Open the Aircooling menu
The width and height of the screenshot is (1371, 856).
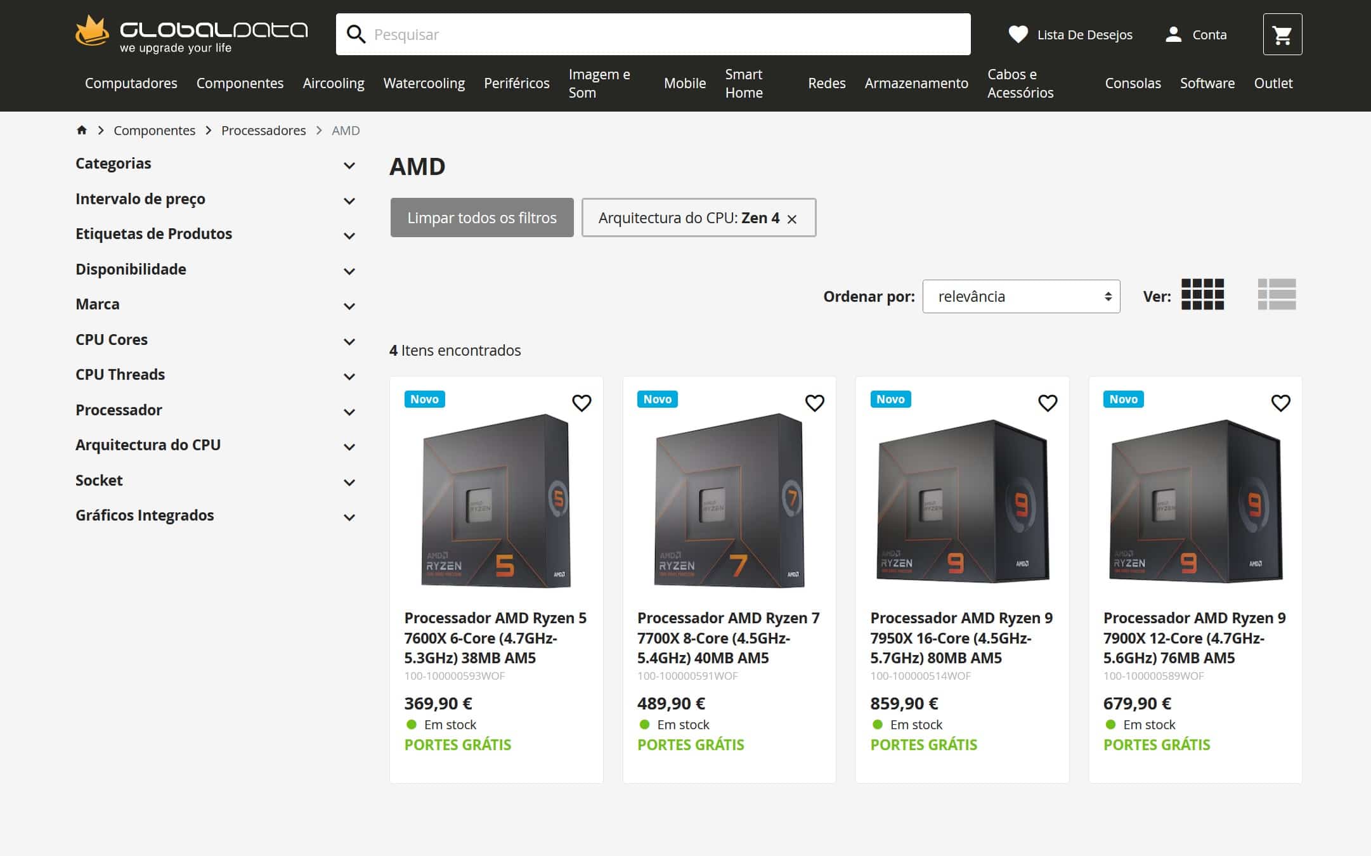tap(334, 83)
